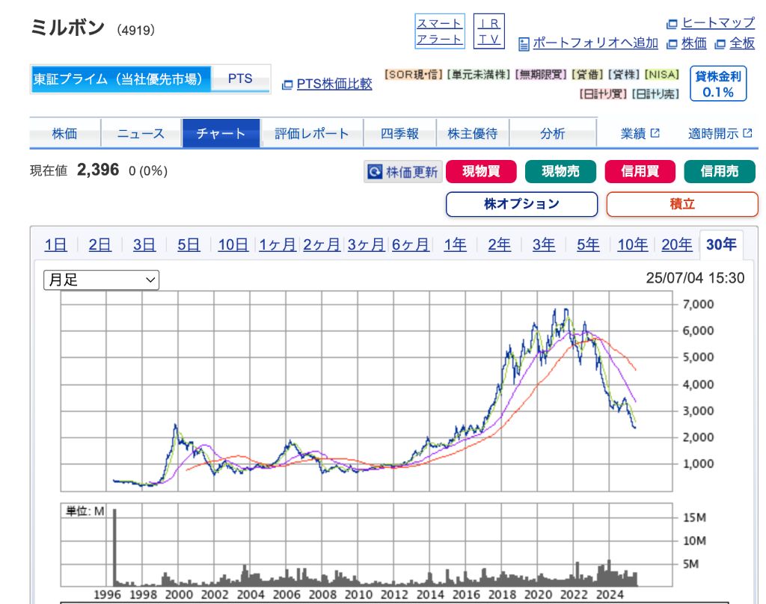Click the 7,000 price axis label
Screen dimensions: 766x604
698,305
